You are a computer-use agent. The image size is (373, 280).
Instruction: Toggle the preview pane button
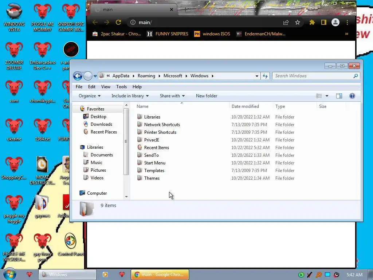tap(339, 96)
